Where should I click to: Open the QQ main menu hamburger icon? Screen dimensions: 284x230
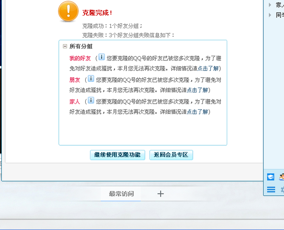(x=271, y=189)
